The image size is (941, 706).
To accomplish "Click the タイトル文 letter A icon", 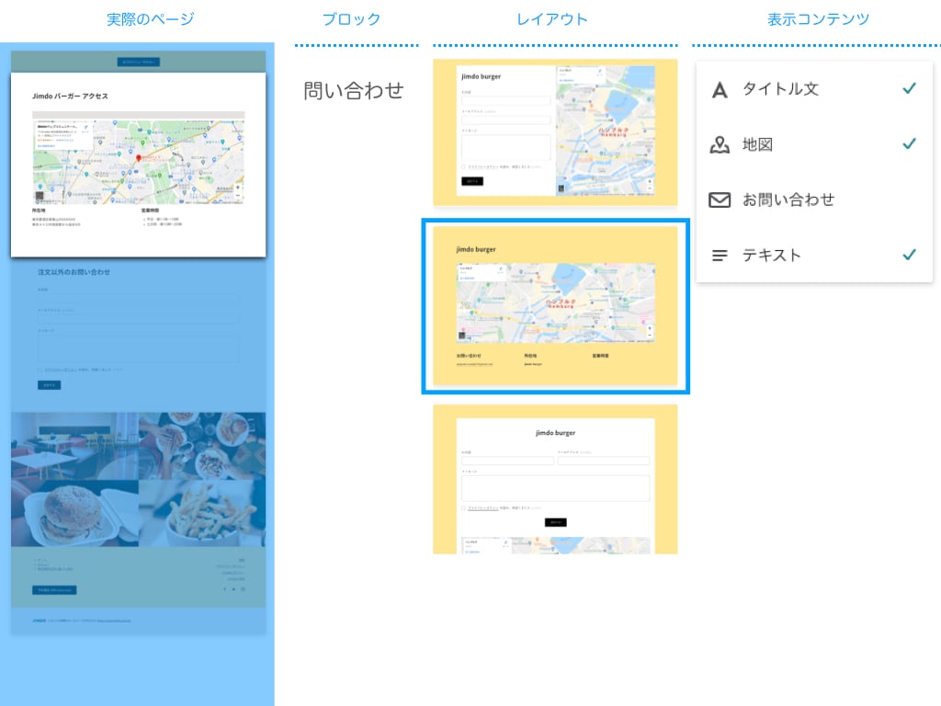I will (x=720, y=89).
